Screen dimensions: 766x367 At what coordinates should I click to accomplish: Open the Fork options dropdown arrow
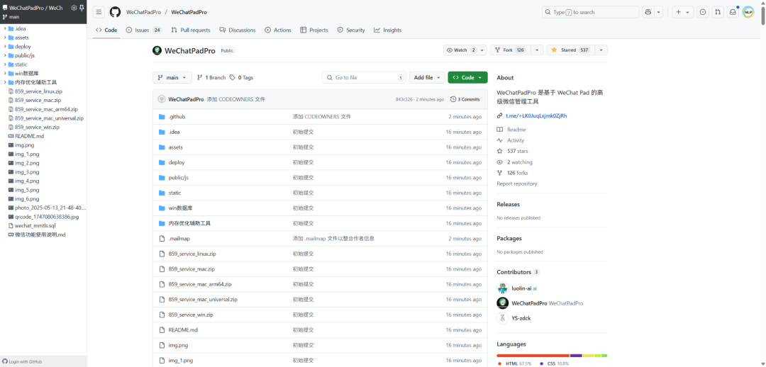(537, 50)
